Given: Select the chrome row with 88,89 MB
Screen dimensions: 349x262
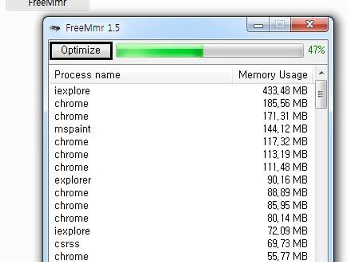Looking at the screenshot, I should pos(182,193).
